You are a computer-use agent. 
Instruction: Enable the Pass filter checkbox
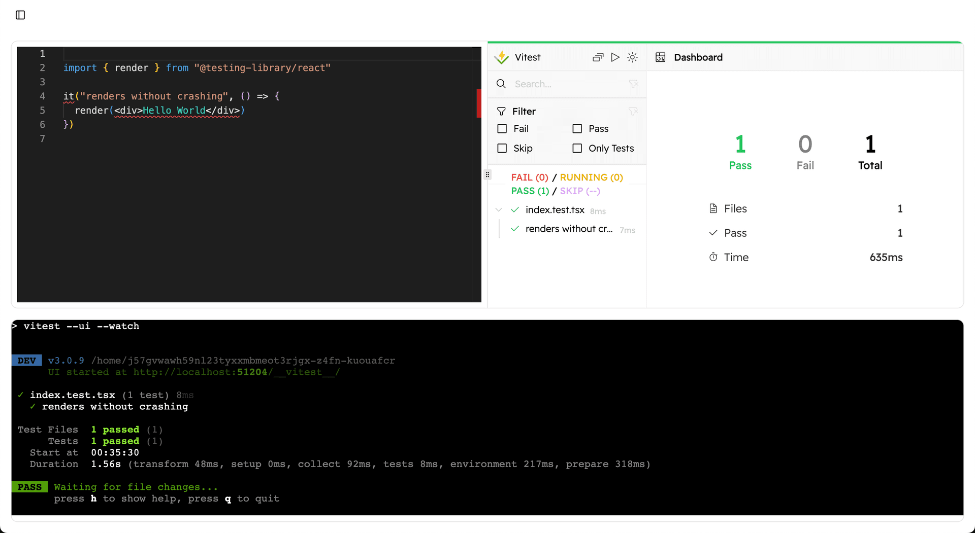pos(577,129)
